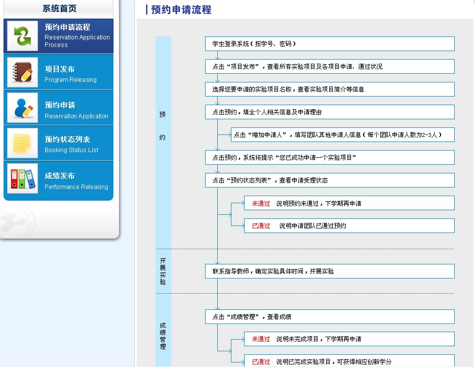475x369 pixels.
Task: Click the 开展实验 stage label
Action: tap(163, 271)
